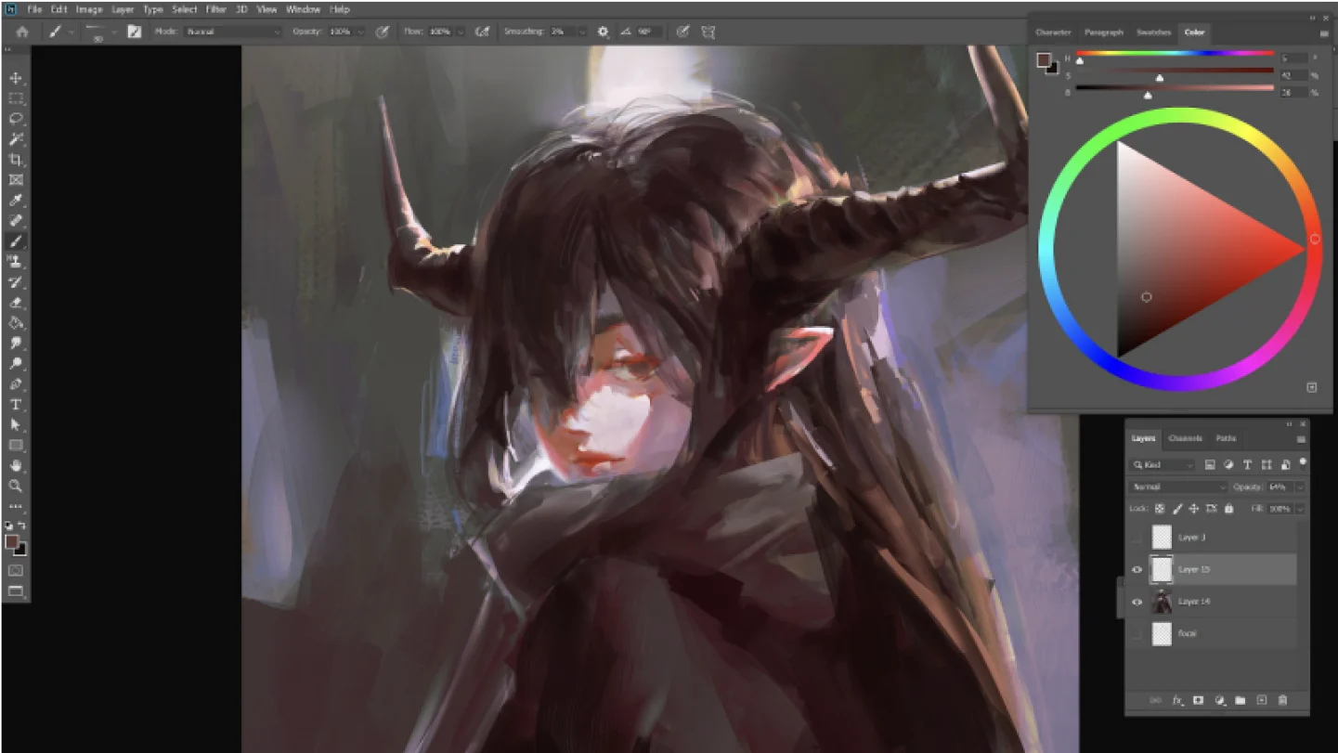Add a layer mask
This screenshot has height=753, width=1338.
(x=1199, y=701)
